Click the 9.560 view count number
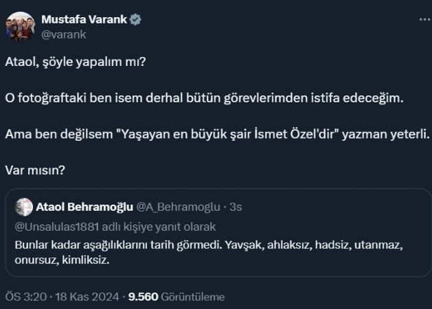432x309 pixels. (143, 297)
